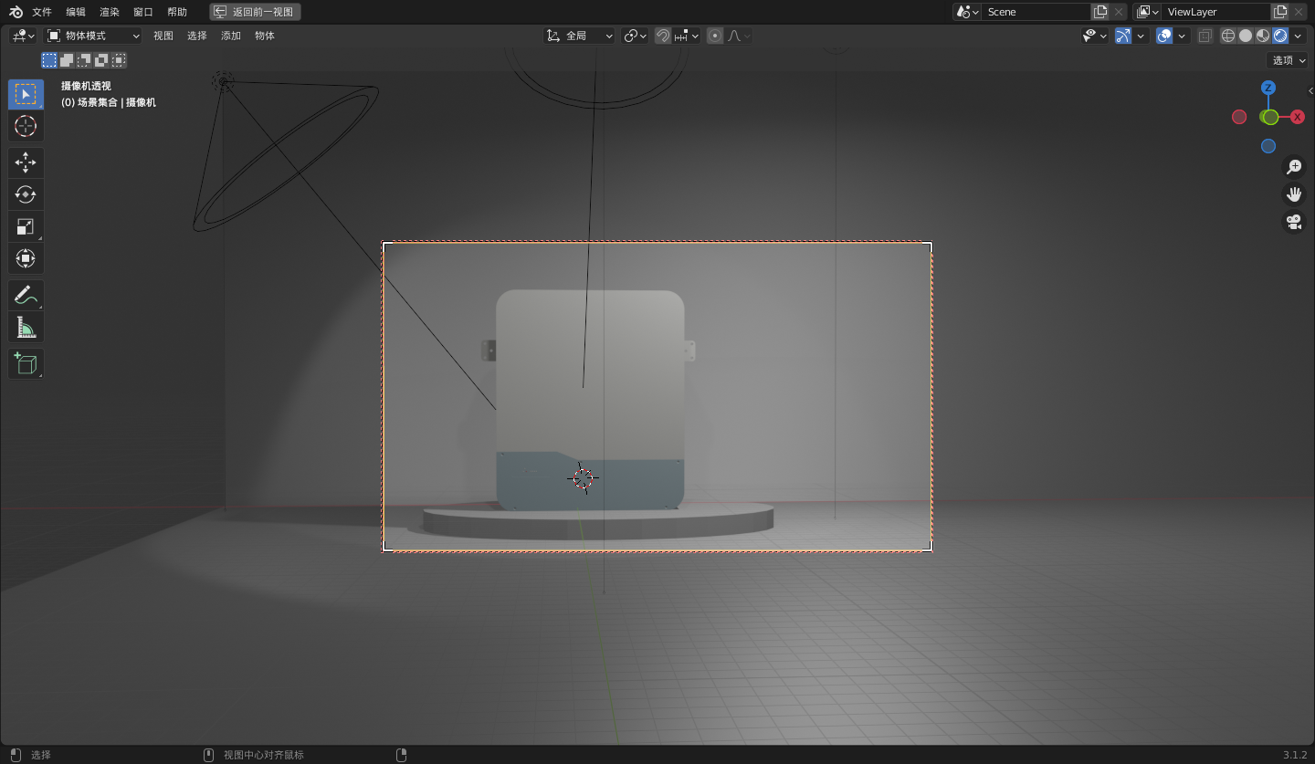This screenshot has height=764, width=1315.
Task: Toggle snapping magnet on
Action: click(663, 36)
